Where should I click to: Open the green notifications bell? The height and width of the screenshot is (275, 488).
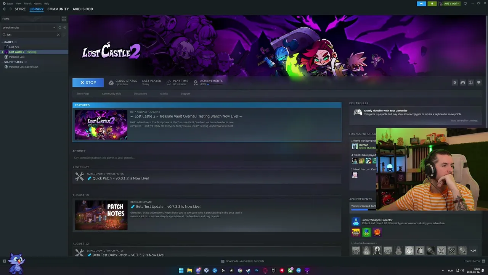tap(432, 3)
